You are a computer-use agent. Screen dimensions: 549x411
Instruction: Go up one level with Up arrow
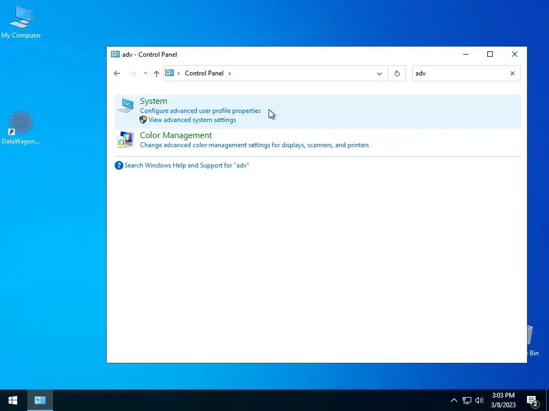tap(157, 73)
